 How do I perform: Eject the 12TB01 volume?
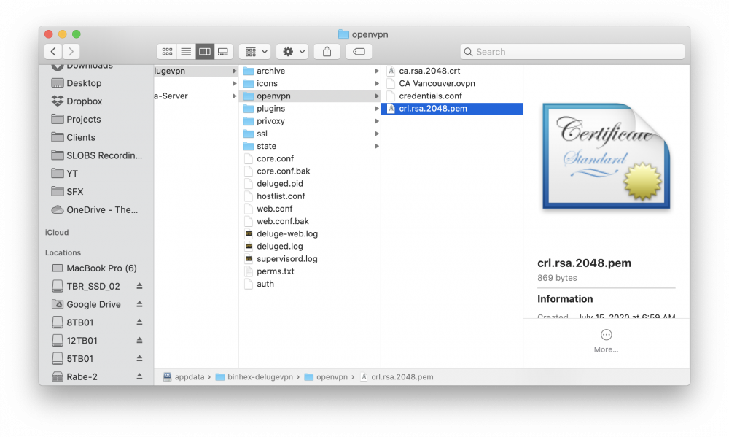(x=139, y=340)
